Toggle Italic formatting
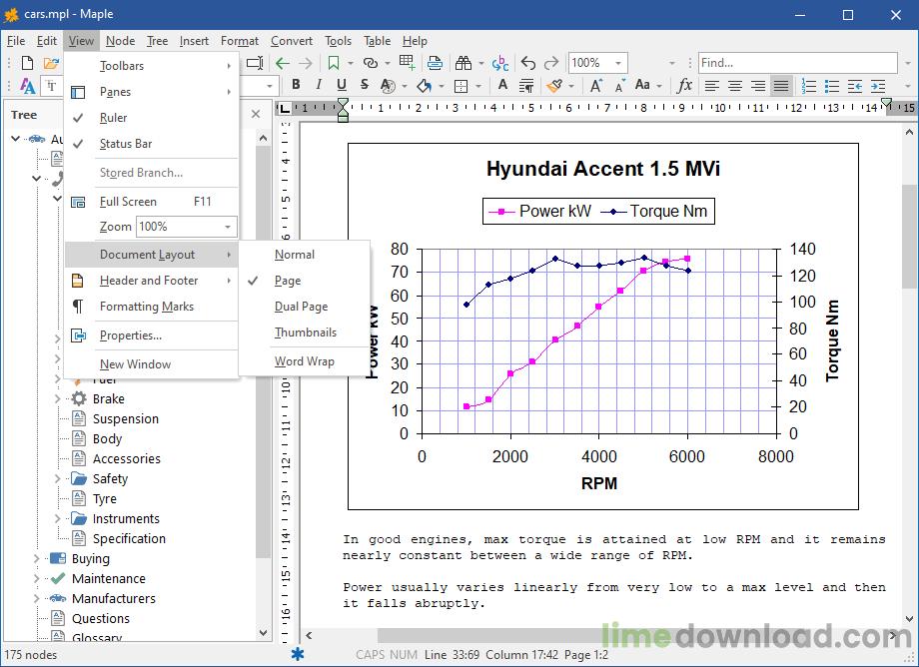This screenshot has width=919, height=667. pos(319,85)
